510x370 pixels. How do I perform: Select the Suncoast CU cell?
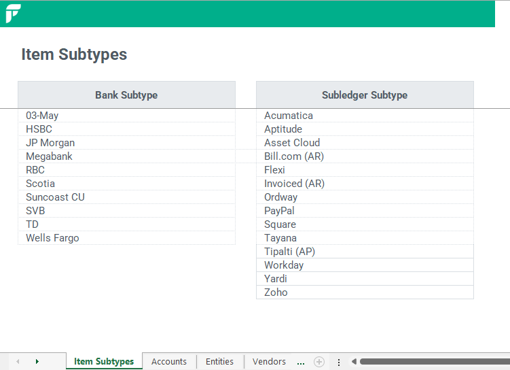(126, 197)
